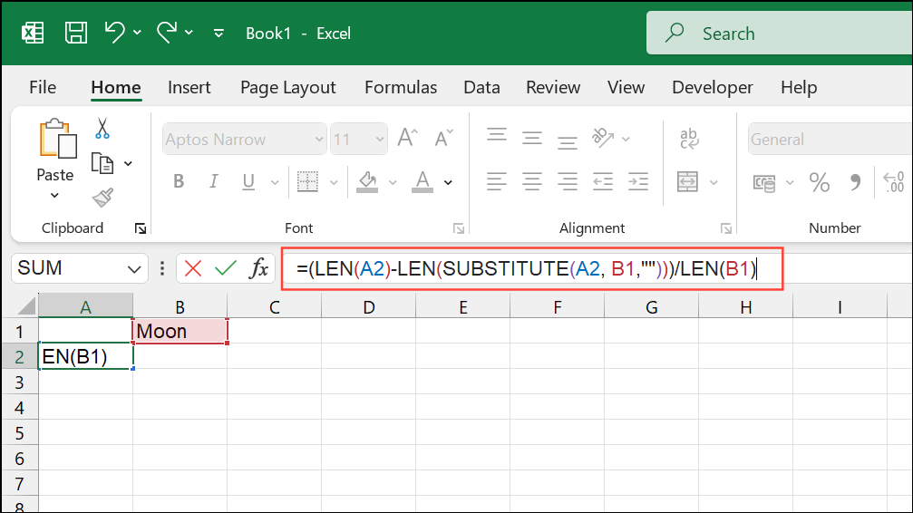Click the Cut scissors icon
Viewport: 913px width, 513px height.
pos(102,129)
